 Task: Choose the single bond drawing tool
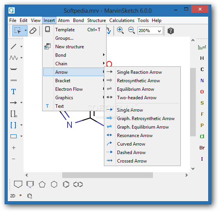[x=14, y=46]
